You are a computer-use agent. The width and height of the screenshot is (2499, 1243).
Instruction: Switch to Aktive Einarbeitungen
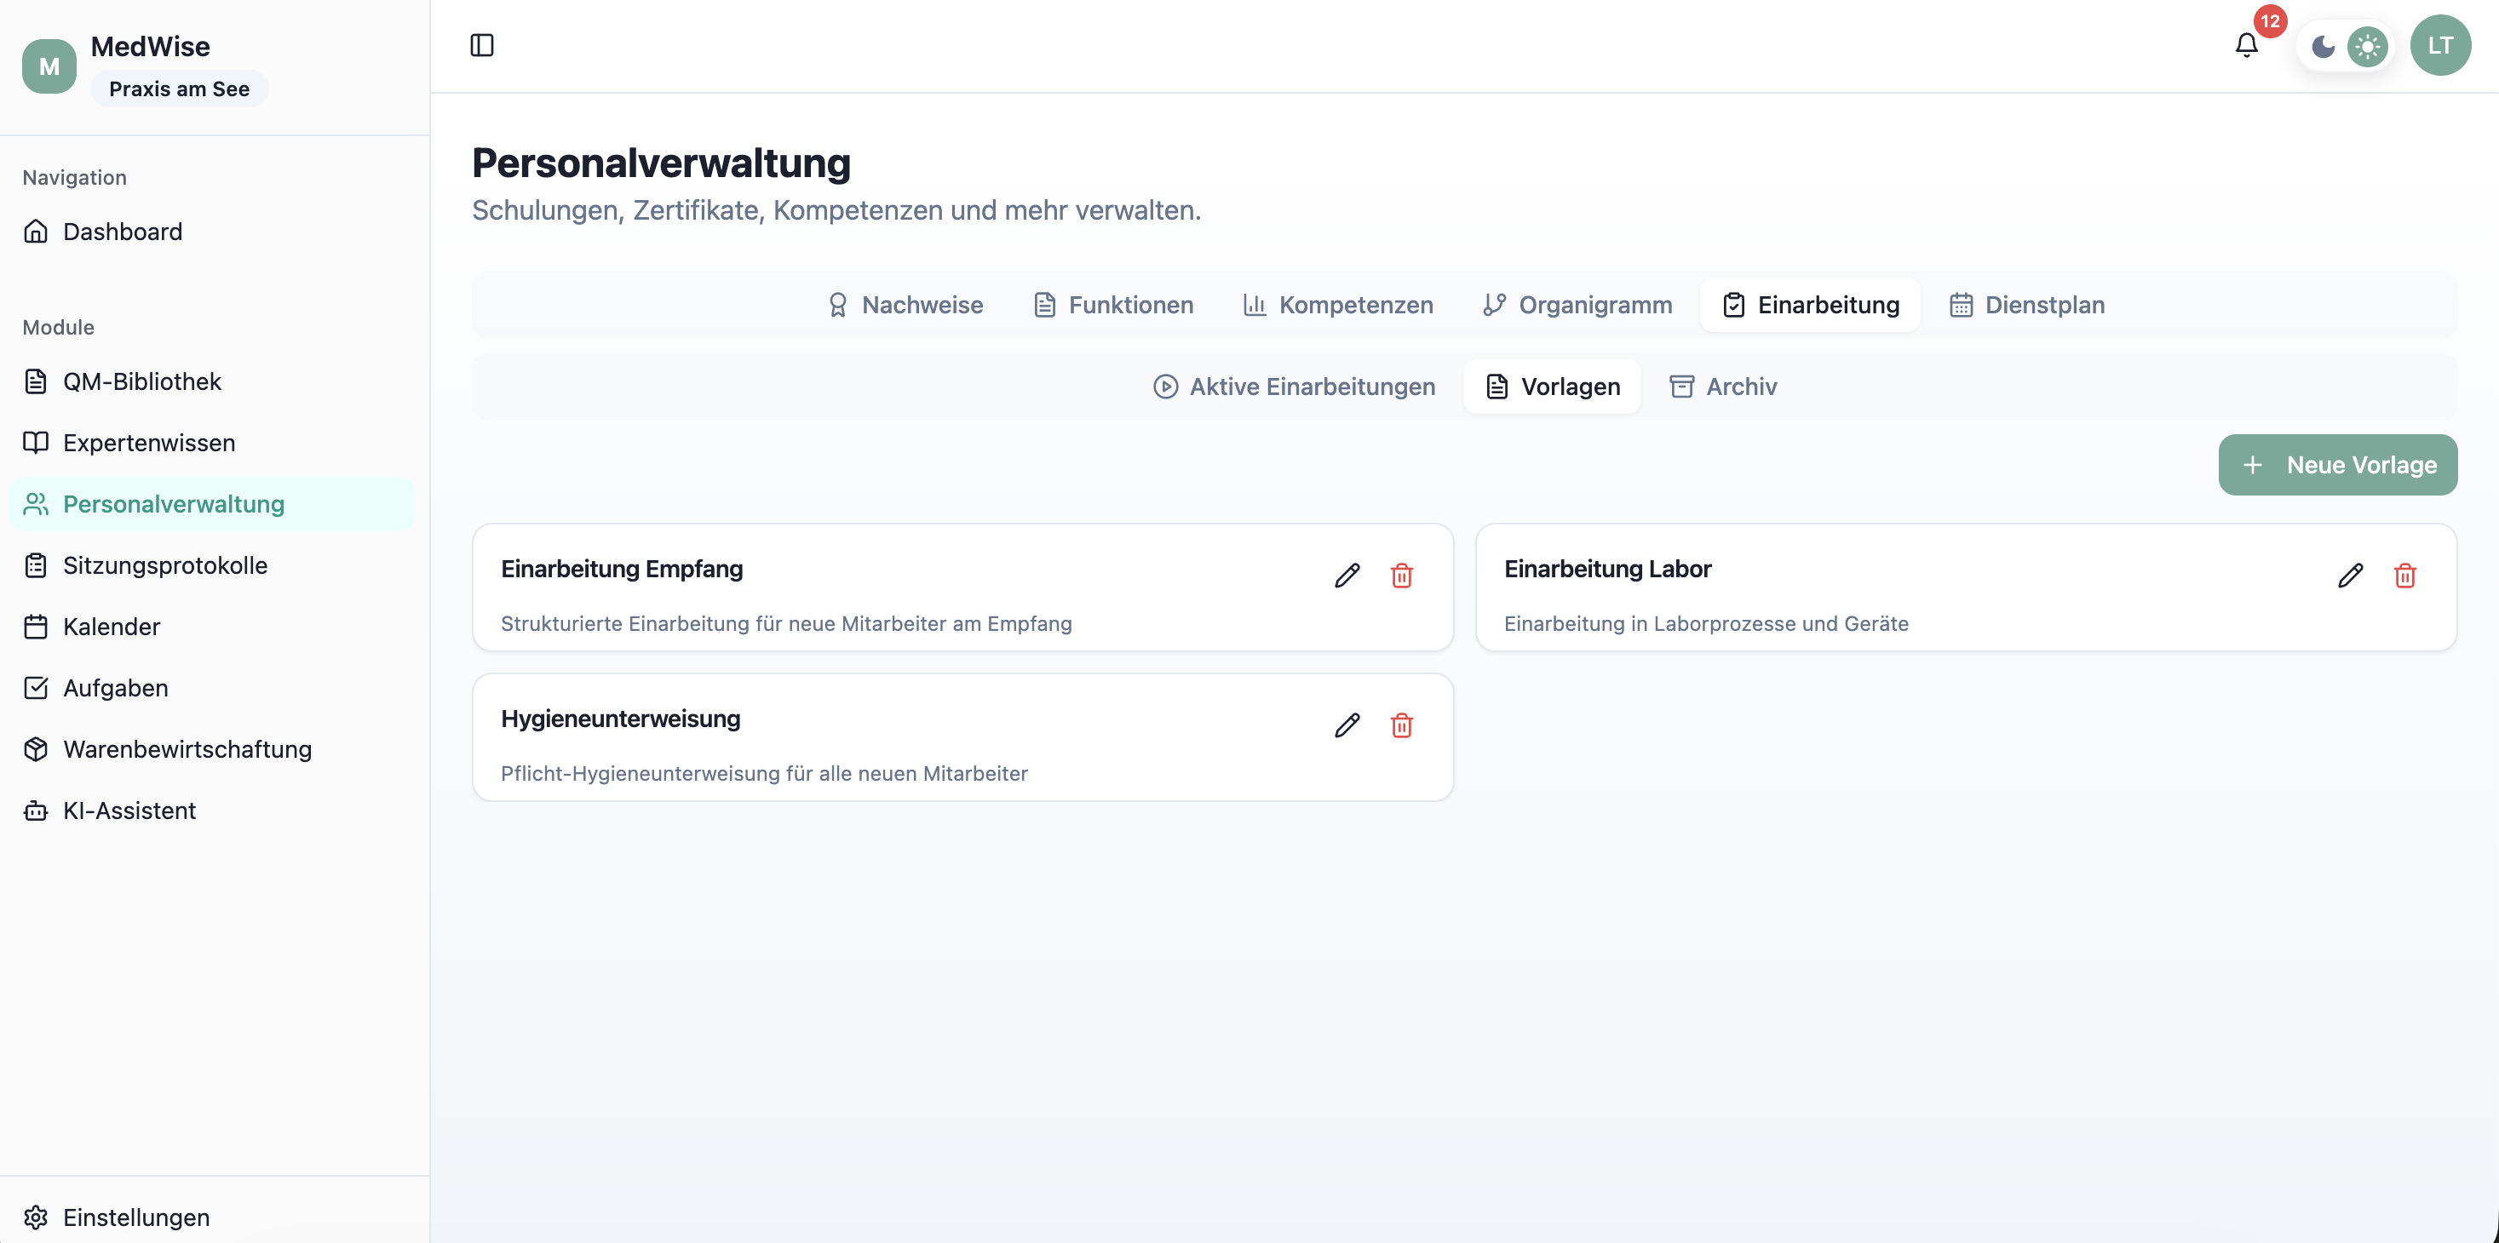click(x=1293, y=386)
